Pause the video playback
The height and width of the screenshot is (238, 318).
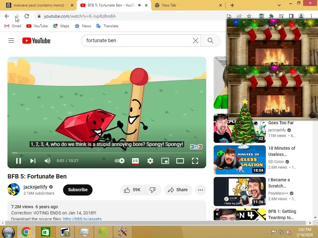click(x=18, y=161)
